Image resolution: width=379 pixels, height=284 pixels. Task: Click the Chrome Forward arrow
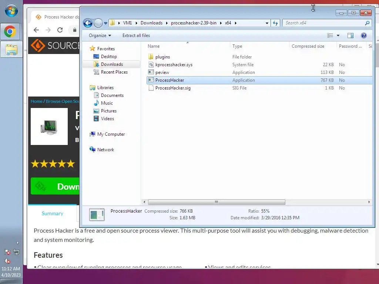point(48,30)
